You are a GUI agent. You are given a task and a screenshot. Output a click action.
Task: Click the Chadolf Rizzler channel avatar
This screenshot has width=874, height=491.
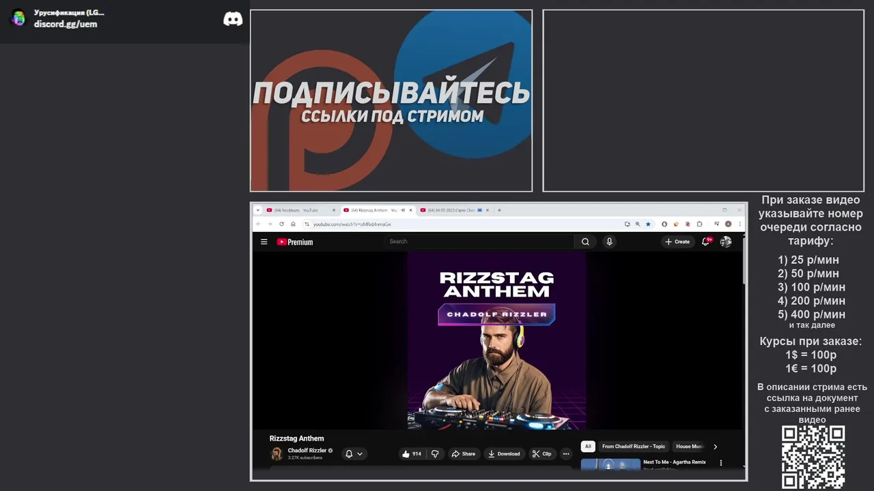pyautogui.click(x=277, y=453)
